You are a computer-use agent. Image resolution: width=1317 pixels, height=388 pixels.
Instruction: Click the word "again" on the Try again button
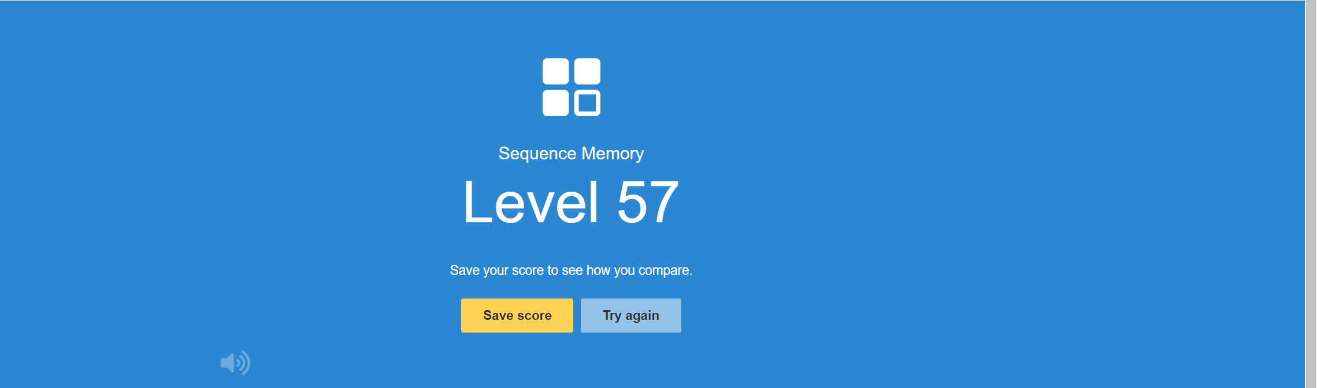[x=642, y=315]
